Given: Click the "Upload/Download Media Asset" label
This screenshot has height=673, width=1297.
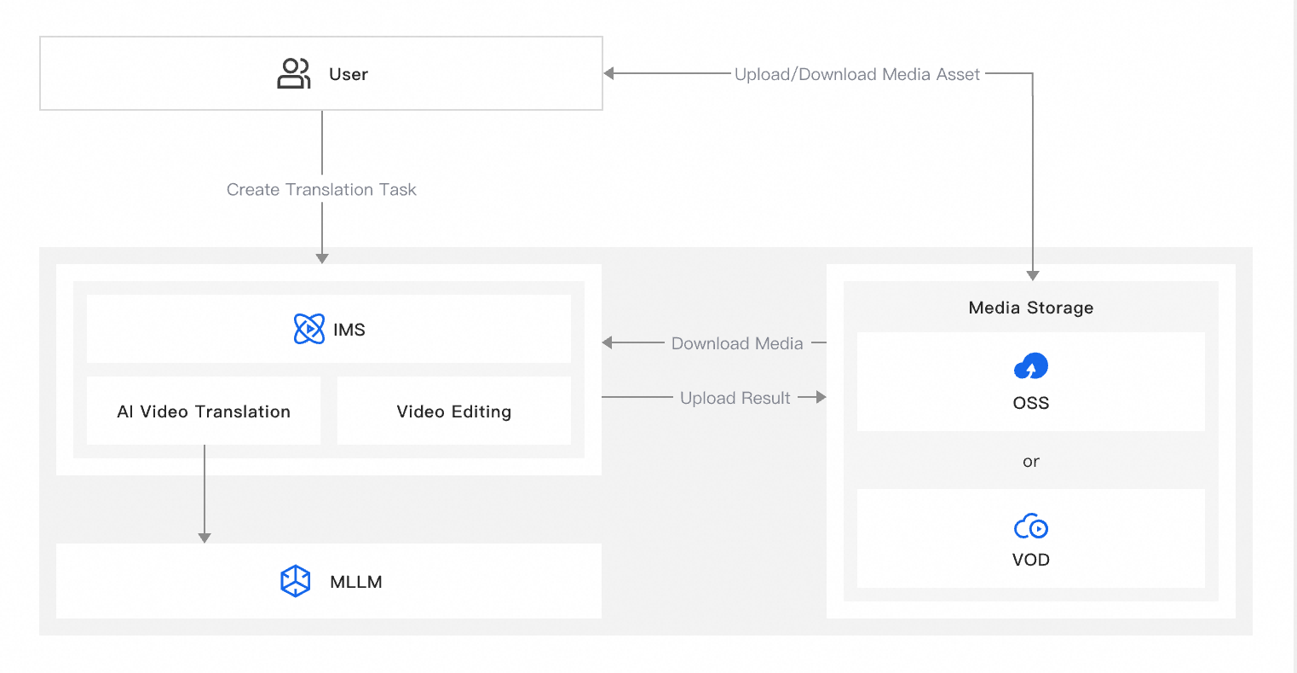Looking at the screenshot, I should pos(857,74).
